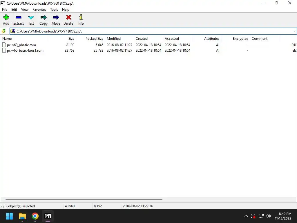Screen dimensions: 297x223
Task: Select the px-v60_pbasic.rom file icon
Action: tap(4, 45)
